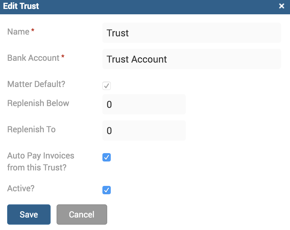Close the Edit Trust dialog
The width and height of the screenshot is (290, 230).
(x=281, y=6)
